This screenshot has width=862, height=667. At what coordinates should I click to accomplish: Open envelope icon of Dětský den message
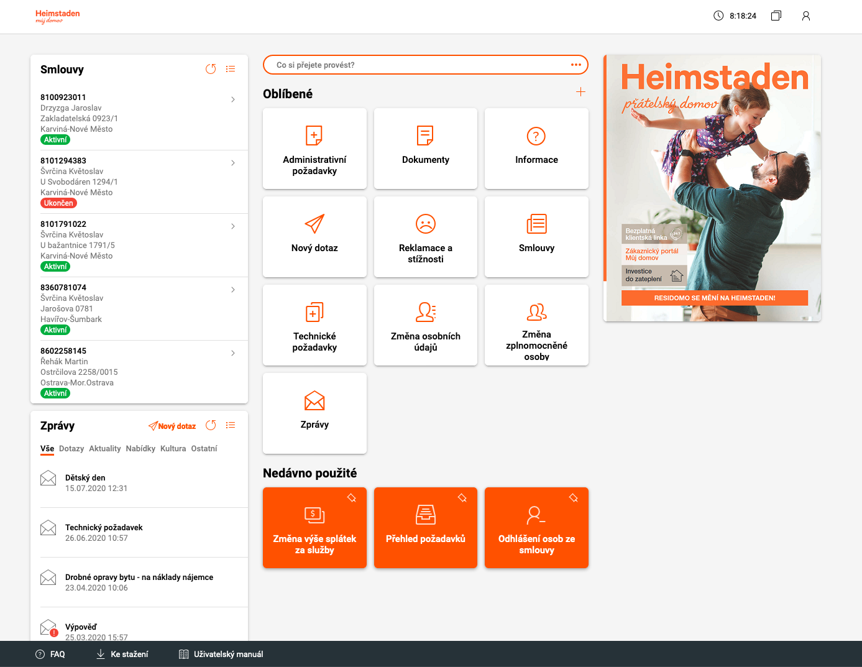[x=48, y=478]
